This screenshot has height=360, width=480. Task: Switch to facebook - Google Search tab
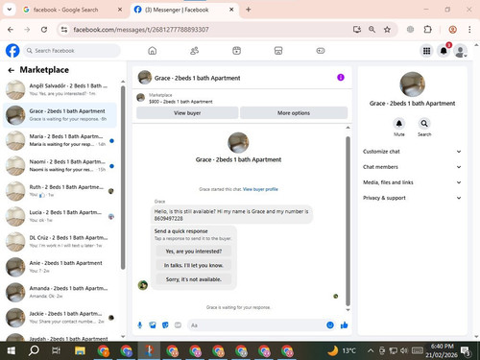73,10
